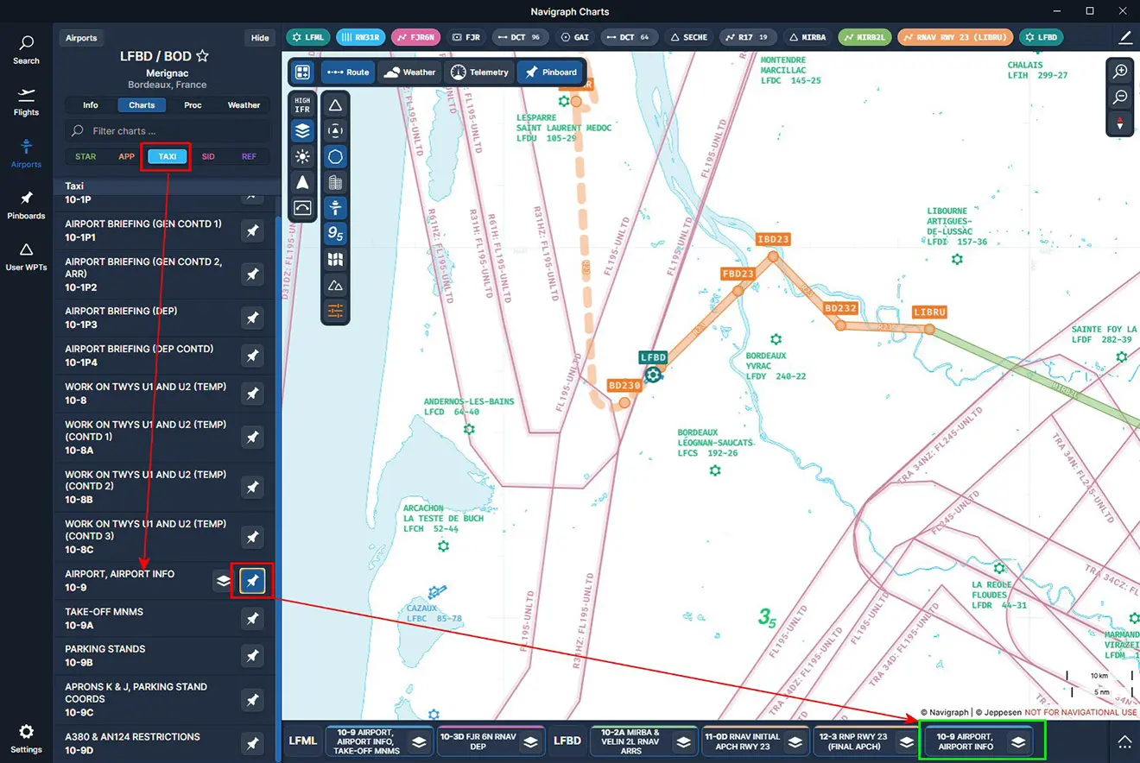The height and width of the screenshot is (763, 1140).
Task: Filter charts by APP
Action: point(127,156)
